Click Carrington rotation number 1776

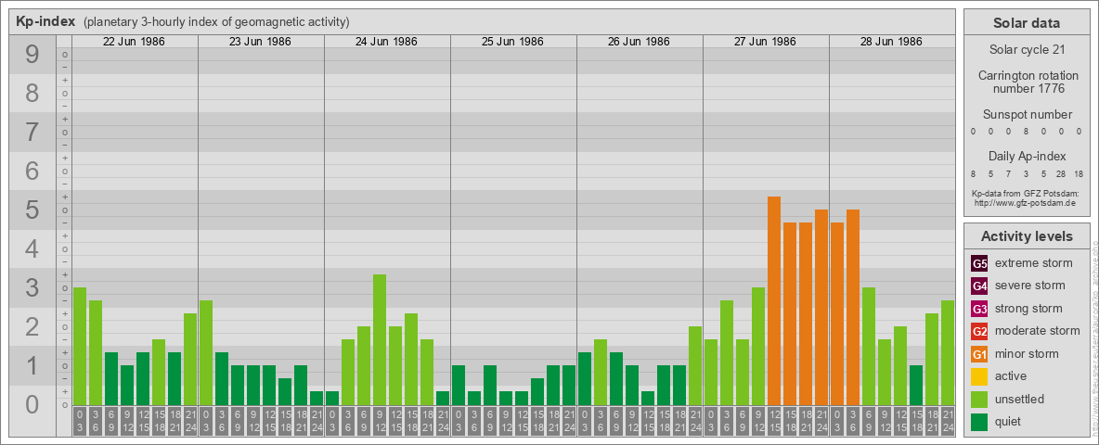pos(1027,82)
